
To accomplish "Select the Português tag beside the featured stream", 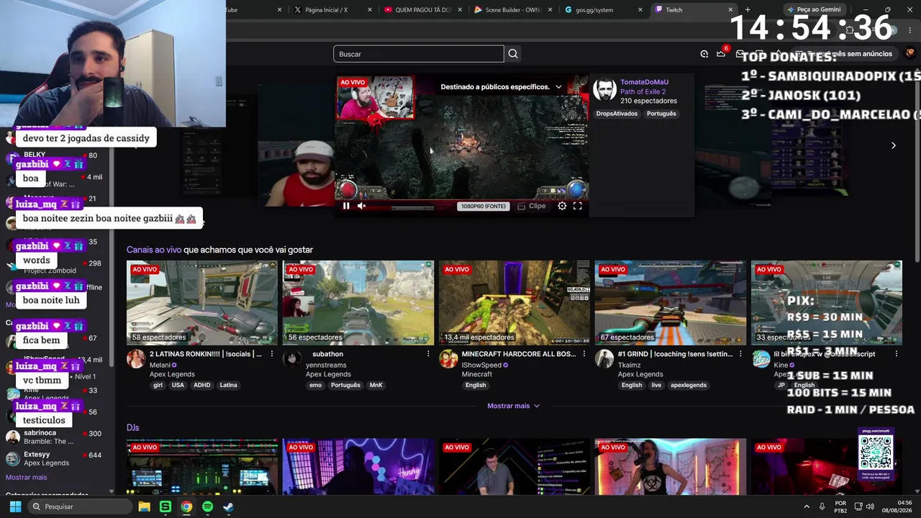I will (661, 114).
